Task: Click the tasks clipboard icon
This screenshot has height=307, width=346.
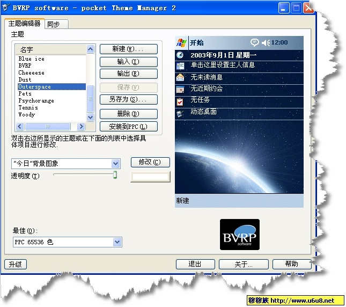Action: tap(180, 101)
